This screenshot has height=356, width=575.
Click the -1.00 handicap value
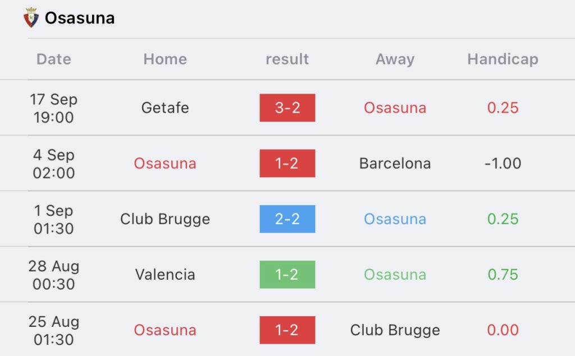[x=503, y=163]
